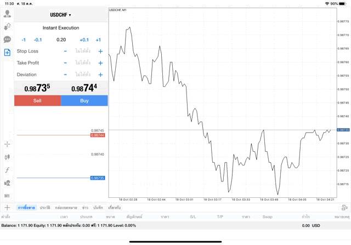Open the indicators function icon

point(7,170)
